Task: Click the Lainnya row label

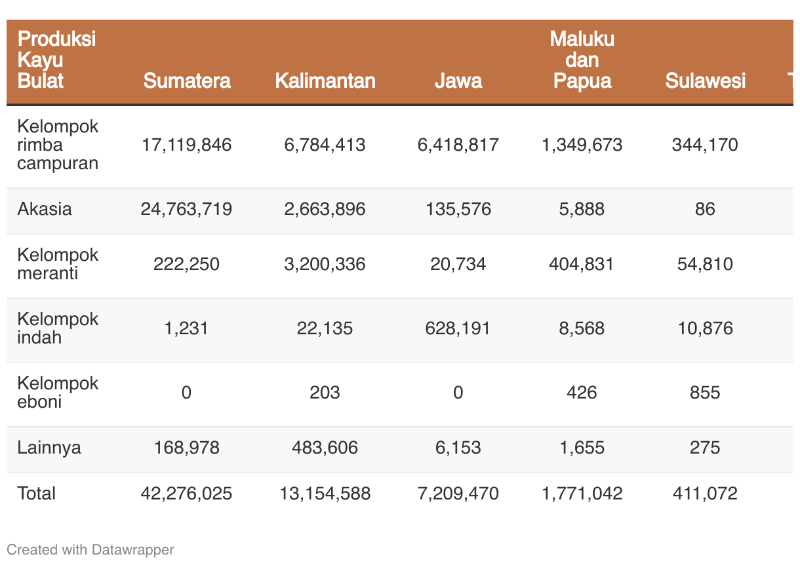Action: click(49, 448)
